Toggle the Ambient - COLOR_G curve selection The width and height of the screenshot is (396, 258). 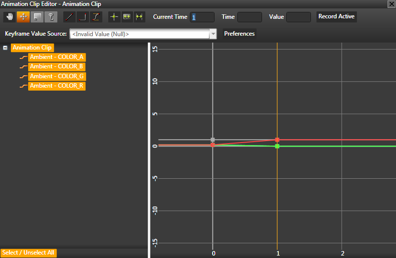pyautogui.click(x=57, y=76)
